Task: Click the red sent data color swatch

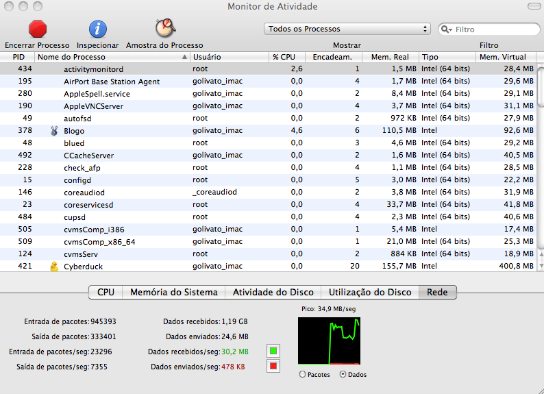Action: click(273, 366)
